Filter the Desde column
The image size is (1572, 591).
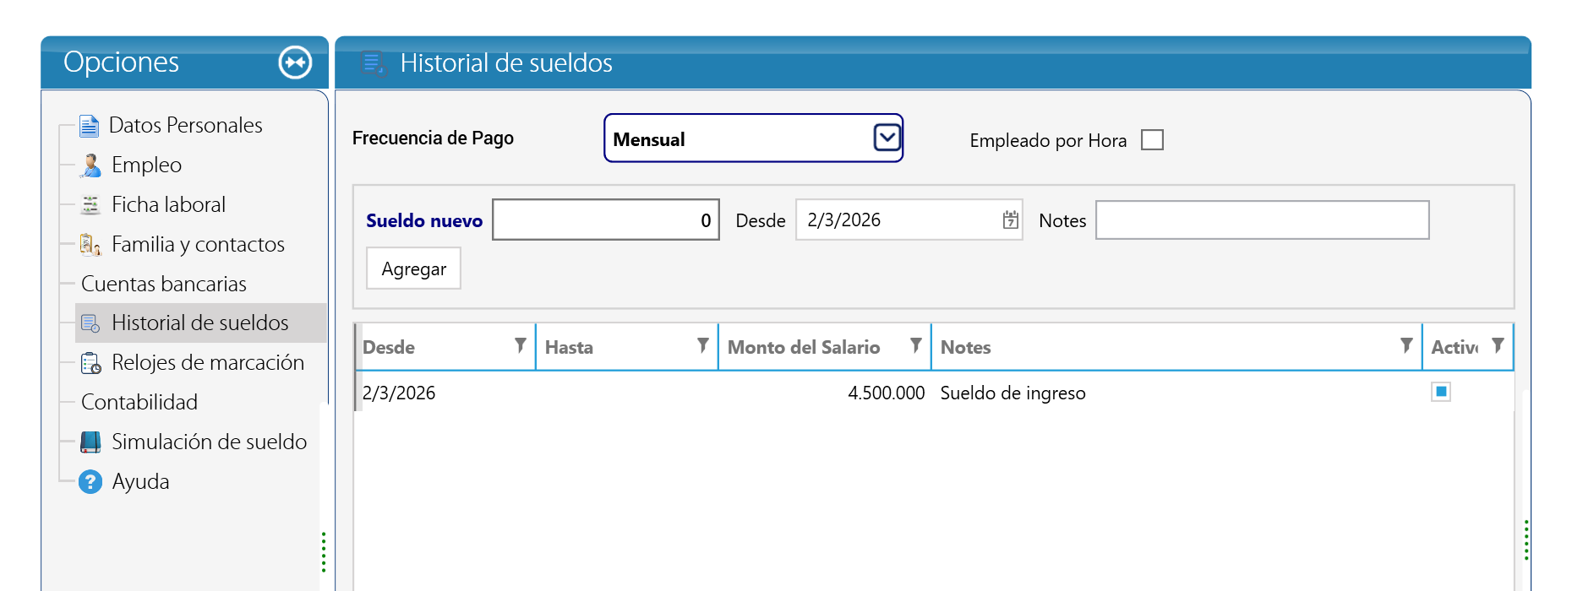click(521, 345)
